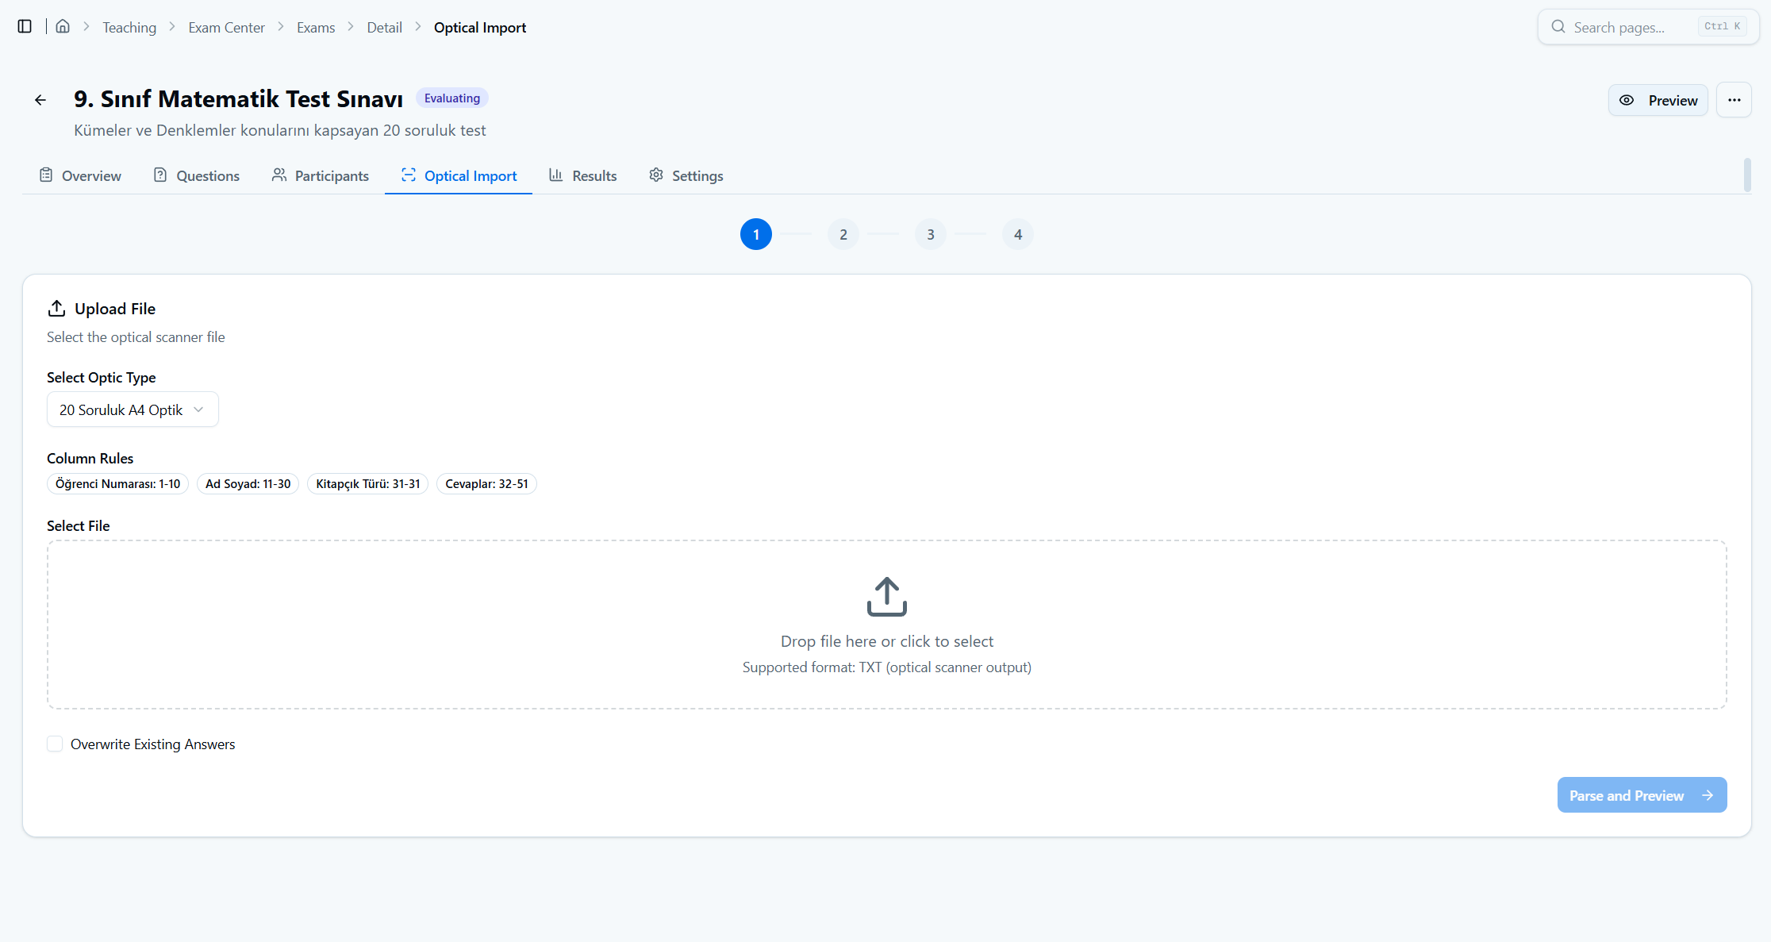The width and height of the screenshot is (1771, 942).
Task: Open the Teaching breadcrumb link
Action: pyautogui.click(x=129, y=28)
